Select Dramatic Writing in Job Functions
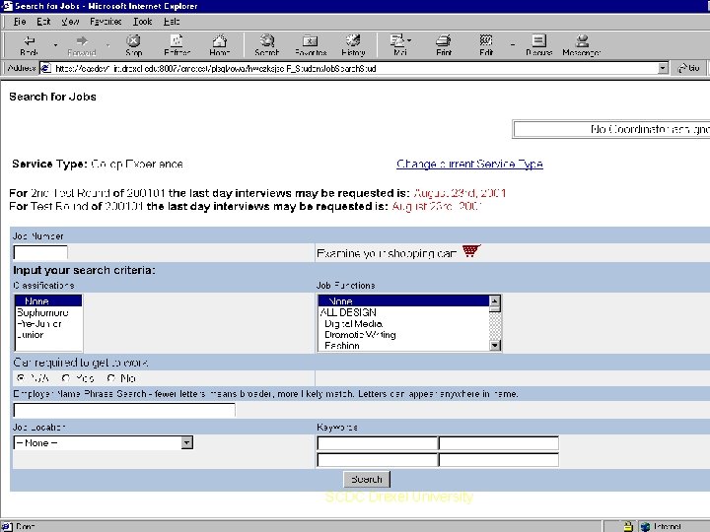The image size is (710, 532). 403,335
